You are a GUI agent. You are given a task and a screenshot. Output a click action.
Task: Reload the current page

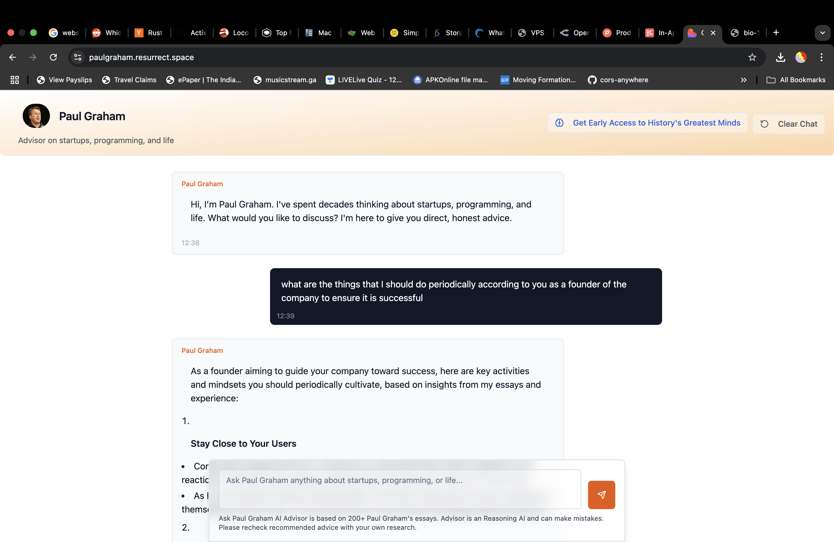coord(53,57)
